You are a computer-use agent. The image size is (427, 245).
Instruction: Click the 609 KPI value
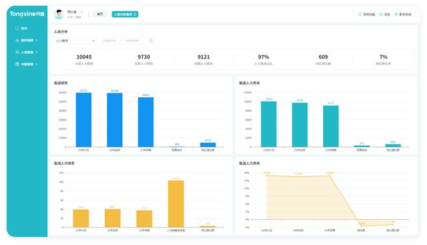[x=323, y=57]
